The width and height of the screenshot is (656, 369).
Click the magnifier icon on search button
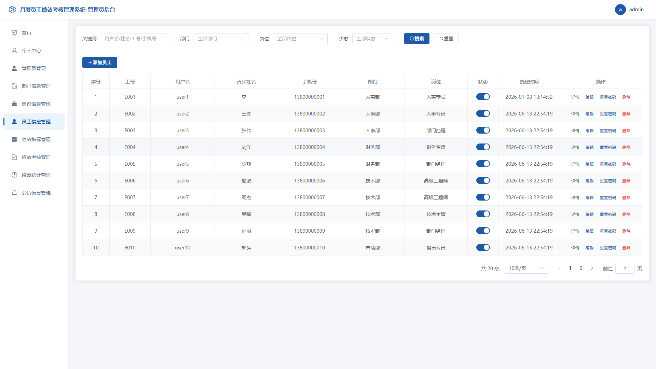pyautogui.click(x=412, y=39)
